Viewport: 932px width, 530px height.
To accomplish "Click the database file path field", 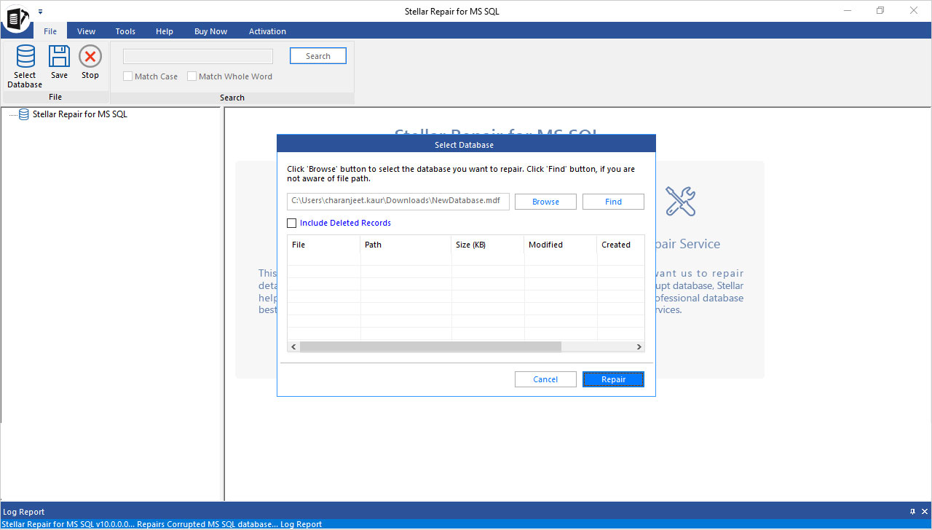I will 398,201.
